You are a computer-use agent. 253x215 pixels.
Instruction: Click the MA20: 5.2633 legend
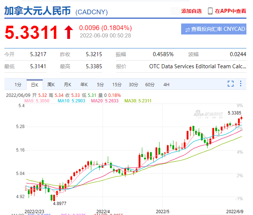pyautogui.click(x=105, y=101)
